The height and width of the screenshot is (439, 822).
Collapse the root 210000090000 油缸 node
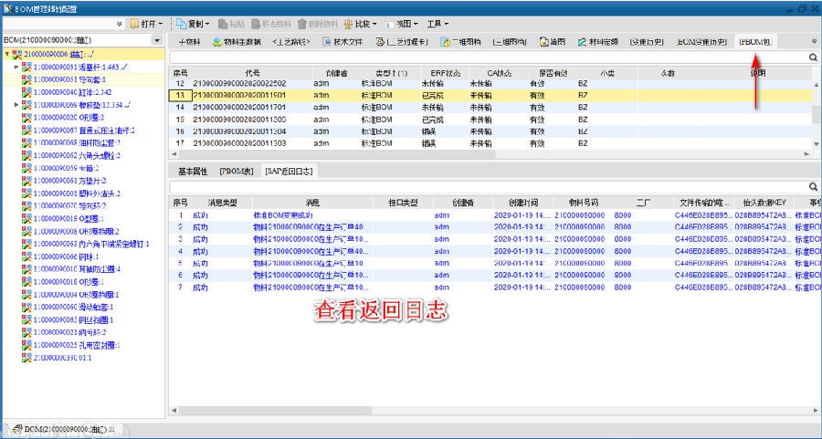[6, 54]
